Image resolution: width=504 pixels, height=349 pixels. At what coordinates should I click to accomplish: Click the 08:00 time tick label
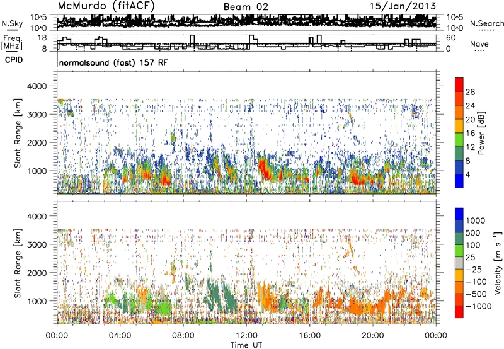click(183, 336)
